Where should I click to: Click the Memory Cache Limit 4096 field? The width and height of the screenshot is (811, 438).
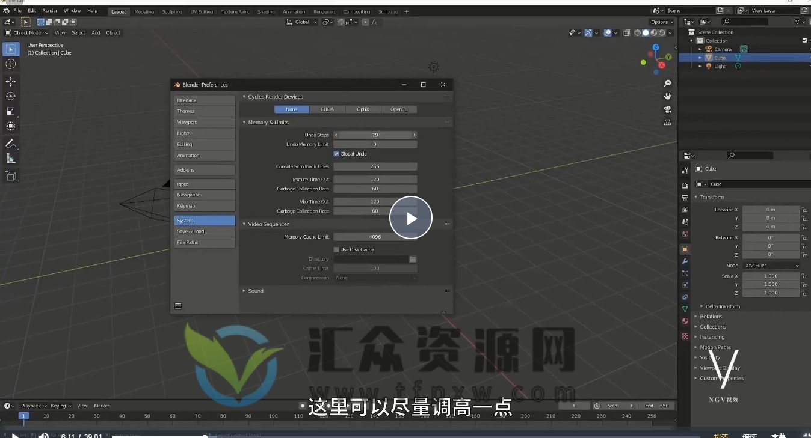pyautogui.click(x=375, y=237)
